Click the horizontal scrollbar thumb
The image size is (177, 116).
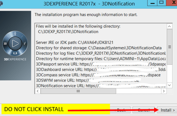tap(78, 91)
